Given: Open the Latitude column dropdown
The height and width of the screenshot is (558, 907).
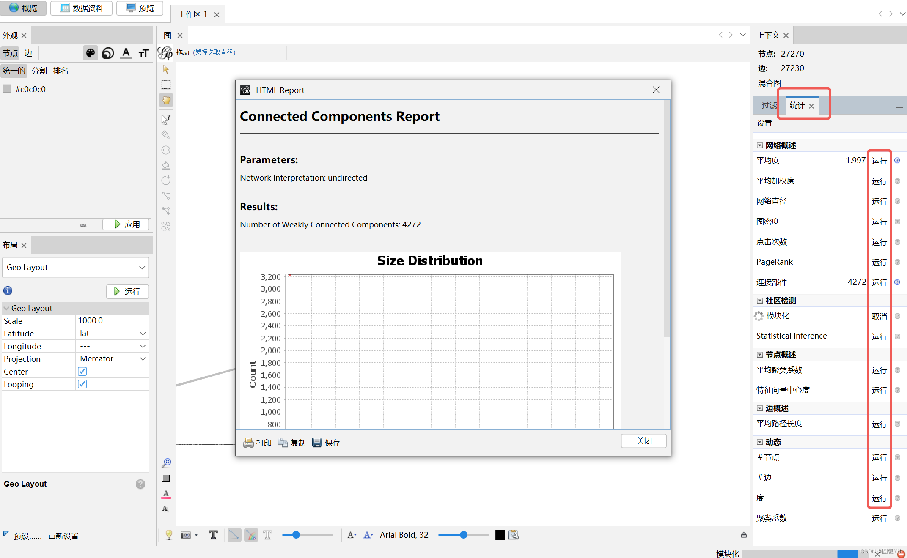Looking at the screenshot, I should tap(112, 333).
